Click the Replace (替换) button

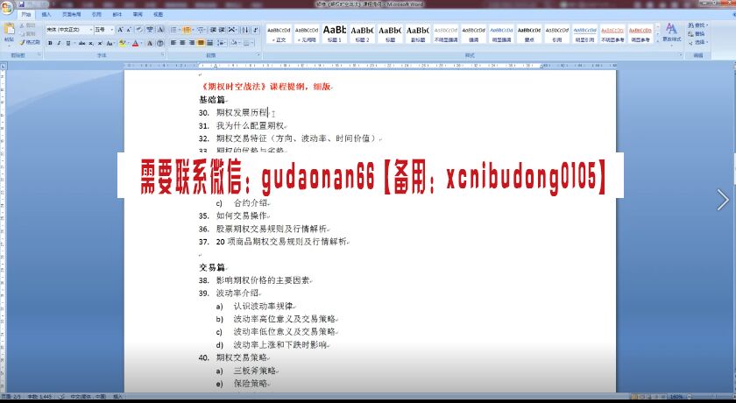click(x=697, y=34)
